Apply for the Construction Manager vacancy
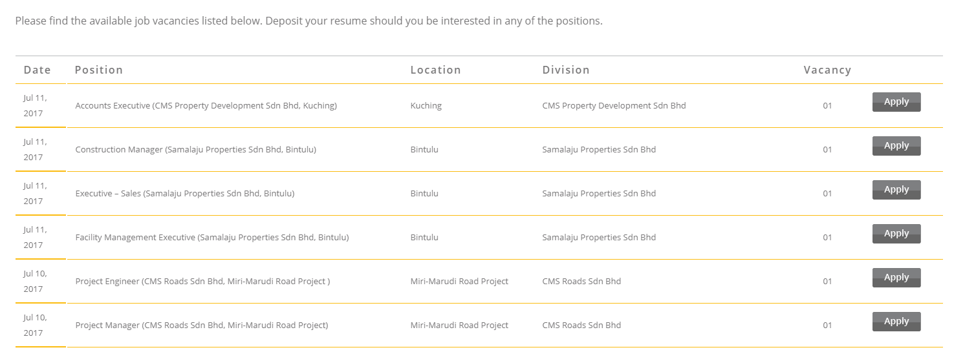Image resolution: width=954 pixels, height=352 pixels. point(896,146)
